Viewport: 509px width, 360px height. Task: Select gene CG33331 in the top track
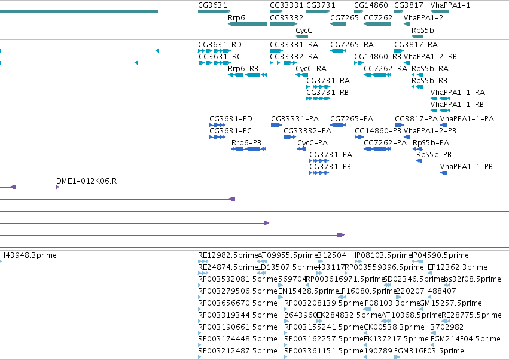(x=286, y=5)
